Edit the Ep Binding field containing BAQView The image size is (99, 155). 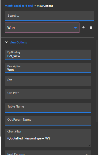tap(48, 54)
